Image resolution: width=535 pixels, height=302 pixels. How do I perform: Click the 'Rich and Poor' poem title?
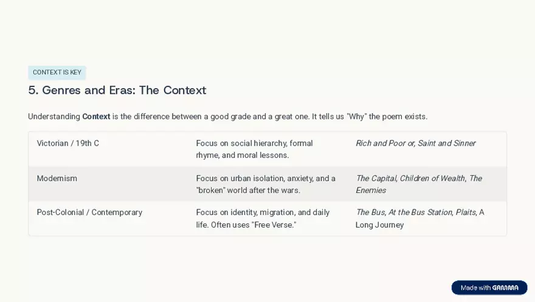tap(380, 144)
